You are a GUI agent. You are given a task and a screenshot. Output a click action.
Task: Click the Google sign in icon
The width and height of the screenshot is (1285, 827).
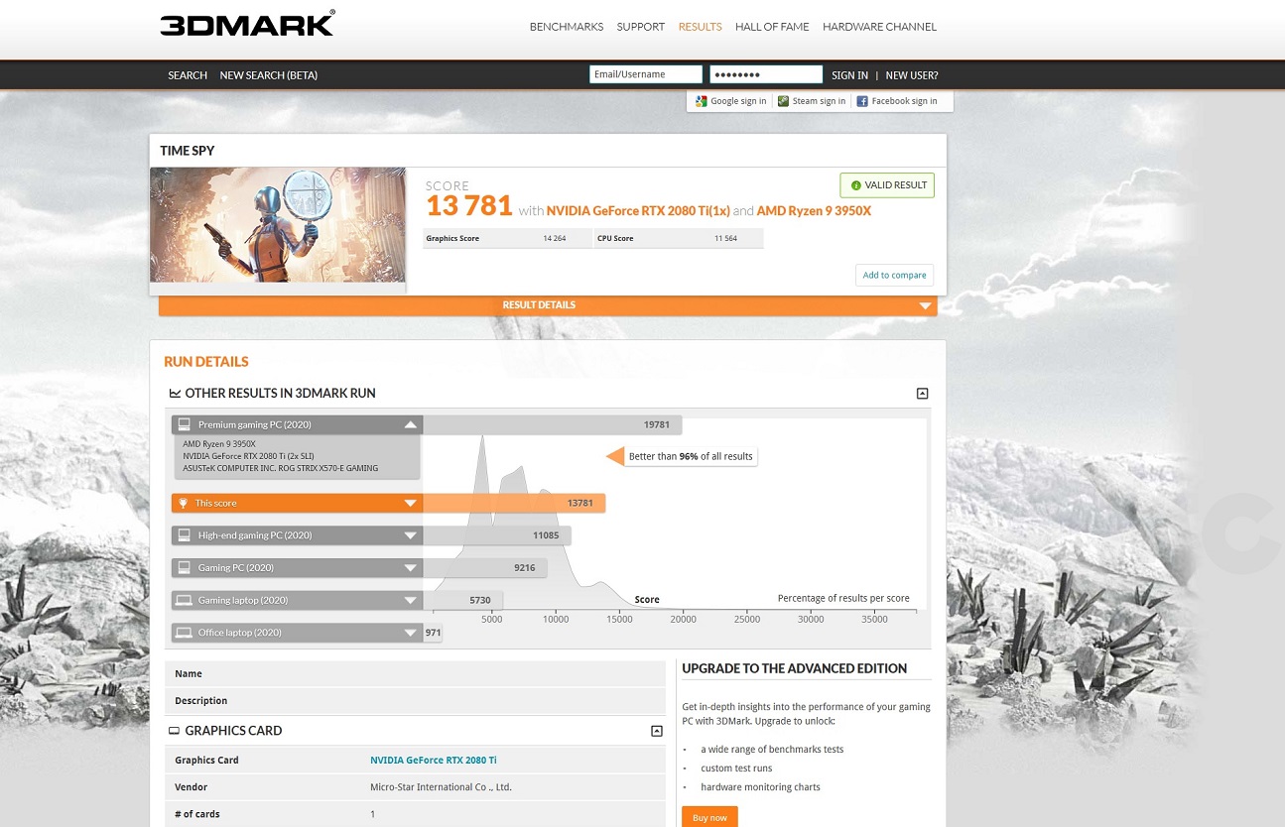point(702,101)
